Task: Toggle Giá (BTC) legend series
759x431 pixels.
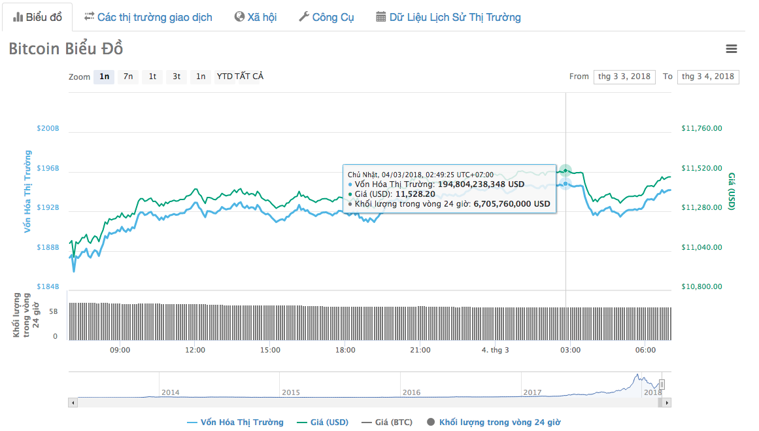Action: [387, 422]
